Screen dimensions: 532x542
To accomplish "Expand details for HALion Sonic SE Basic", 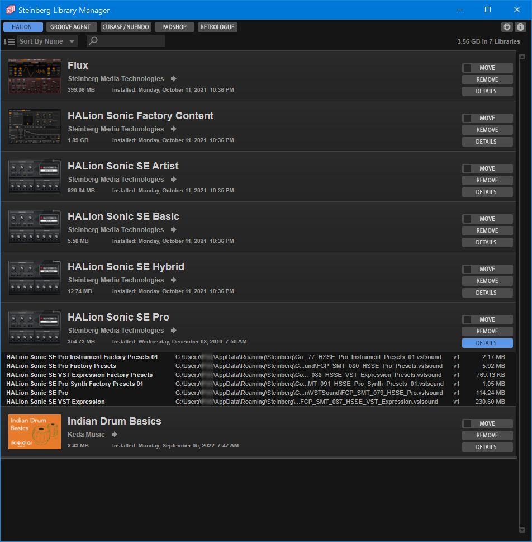I will pos(487,242).
